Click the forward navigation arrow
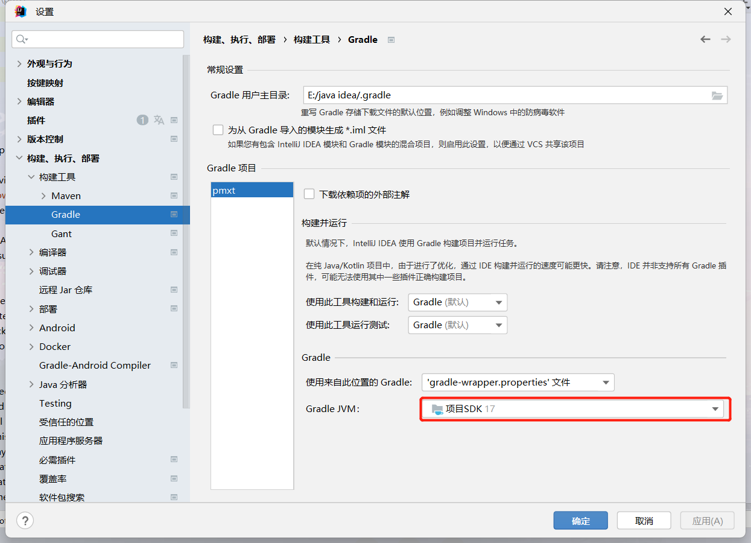This screenshot has height=543, width=751. pos(726,39)
